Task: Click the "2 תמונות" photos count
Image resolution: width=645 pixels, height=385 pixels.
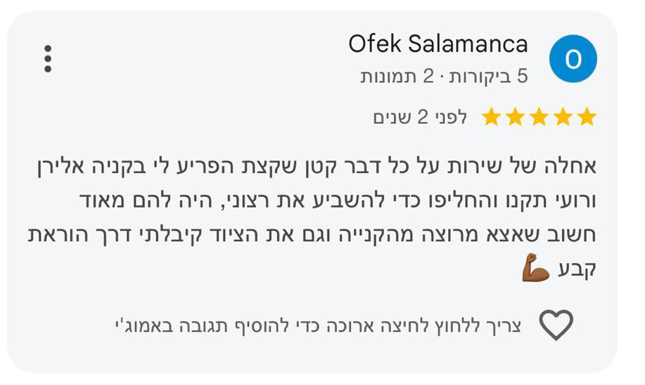Action: click(397, 76)
